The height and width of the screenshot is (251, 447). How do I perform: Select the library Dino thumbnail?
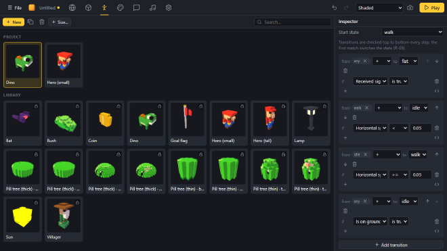(x=146, y=123)
